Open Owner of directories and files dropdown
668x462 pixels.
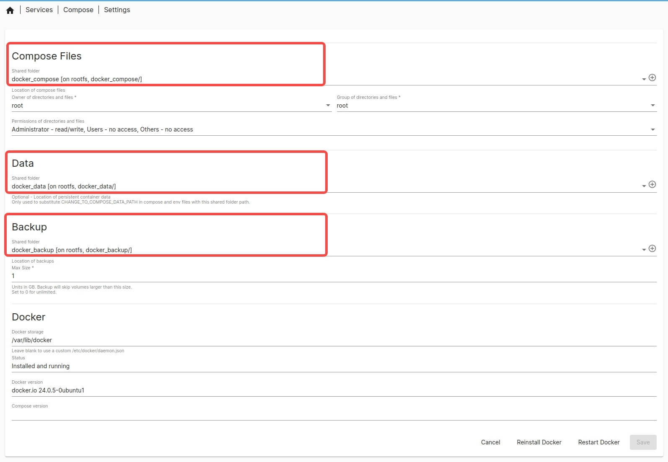(328, 106)
